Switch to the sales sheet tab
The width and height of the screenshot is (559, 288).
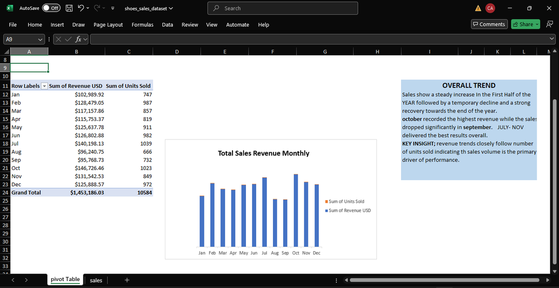[x=96, y=280]
